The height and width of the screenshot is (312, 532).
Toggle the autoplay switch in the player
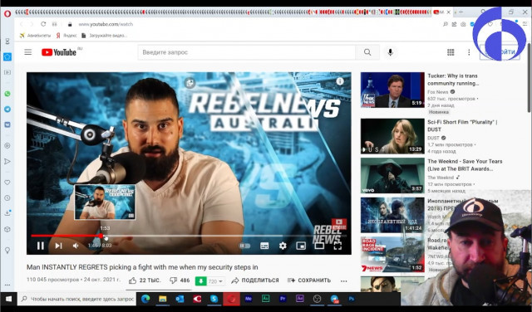[x=244, y=246]
